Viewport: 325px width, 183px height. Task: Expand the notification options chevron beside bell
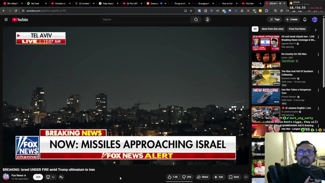pyautogui.click(x=53, y=177)
